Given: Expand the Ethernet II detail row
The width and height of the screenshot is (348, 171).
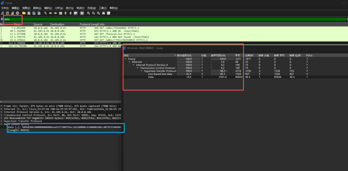Looking at the screenshot, I should click(x=2, y=109).
